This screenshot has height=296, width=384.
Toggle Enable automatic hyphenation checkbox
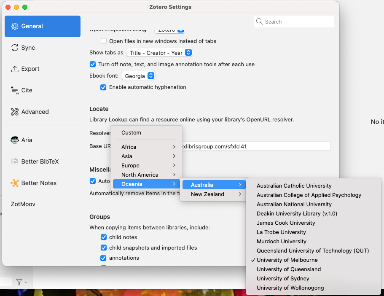point(103,87)
